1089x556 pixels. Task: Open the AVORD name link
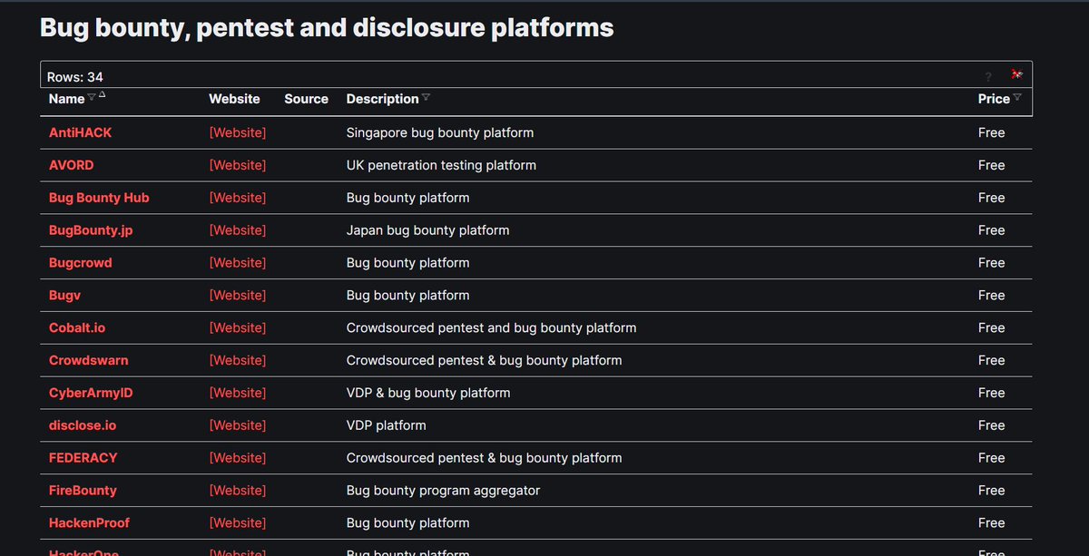click(x=71, y=165)
